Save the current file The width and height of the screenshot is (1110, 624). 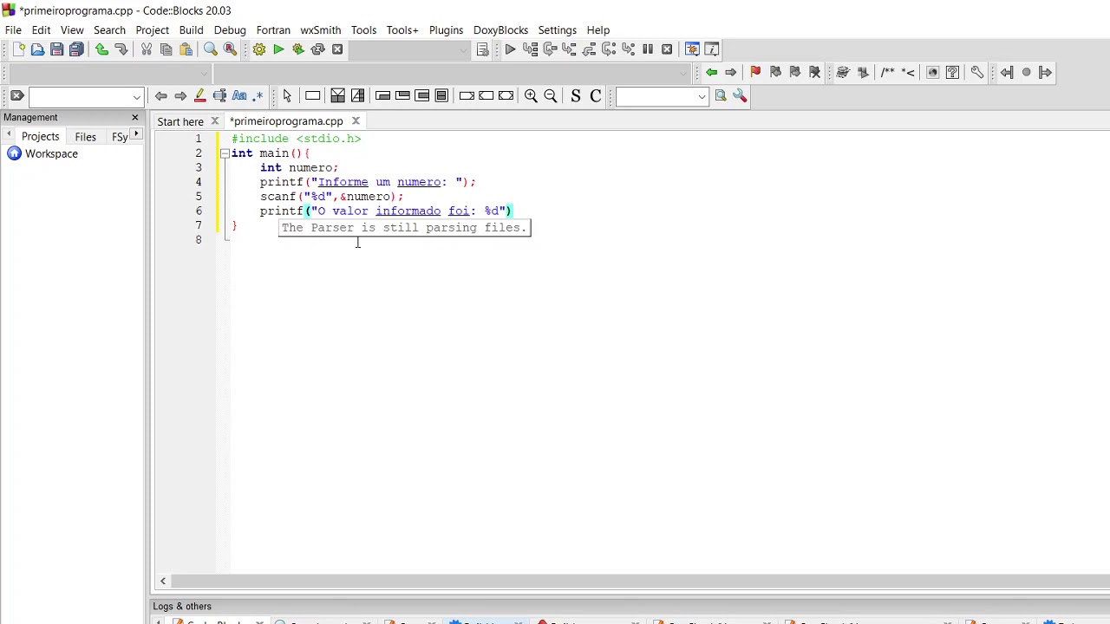(56, 49)
